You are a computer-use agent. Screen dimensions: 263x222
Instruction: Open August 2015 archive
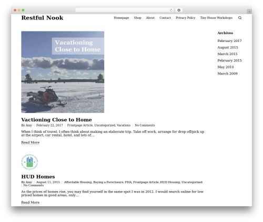(x=228, y=47)
